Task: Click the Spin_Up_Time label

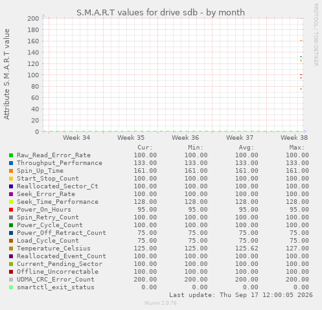Action: point(40,171)
